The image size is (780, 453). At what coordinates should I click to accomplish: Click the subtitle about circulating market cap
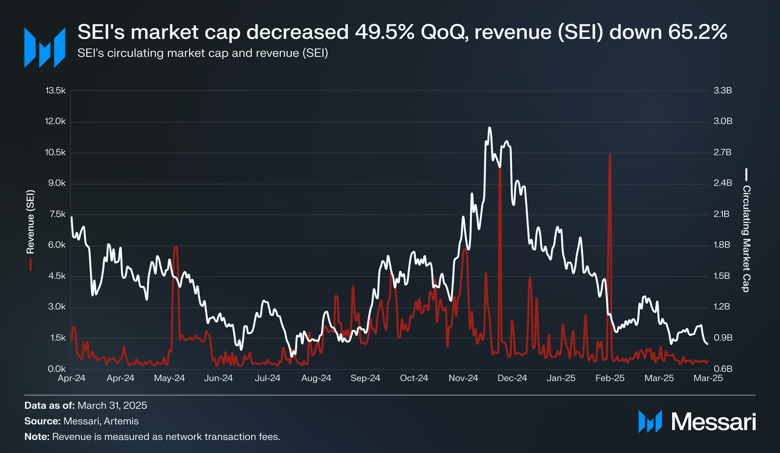click(x=203, y=53)
